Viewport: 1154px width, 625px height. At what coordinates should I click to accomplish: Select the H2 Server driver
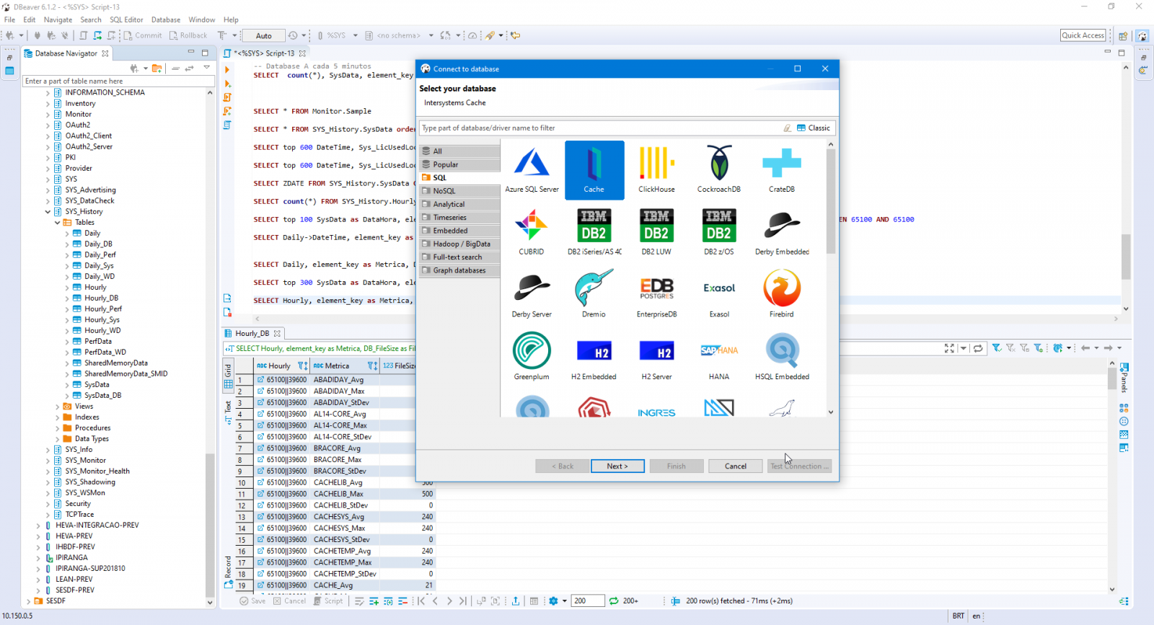(x=656, y=357)
